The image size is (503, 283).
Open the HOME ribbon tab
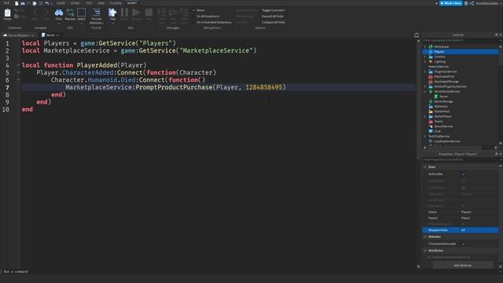tap(61, 3)
